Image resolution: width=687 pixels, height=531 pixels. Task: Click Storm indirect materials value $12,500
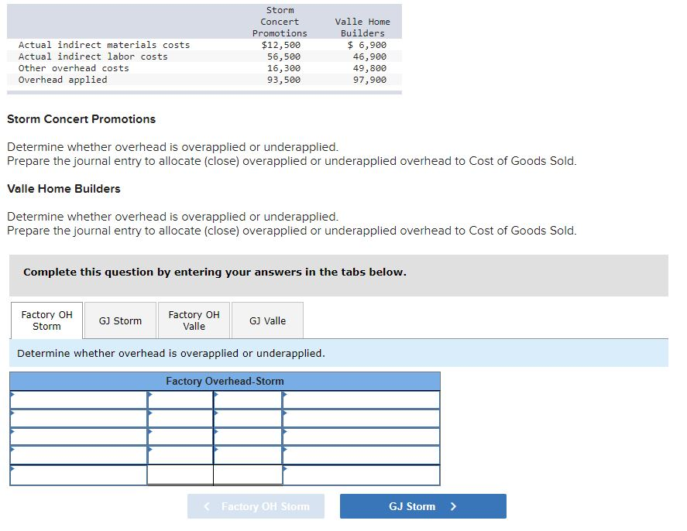pos(281,45)
